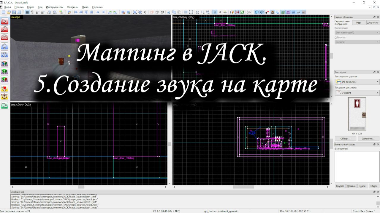
Task: Open the Вид menu
Action: 40,7
